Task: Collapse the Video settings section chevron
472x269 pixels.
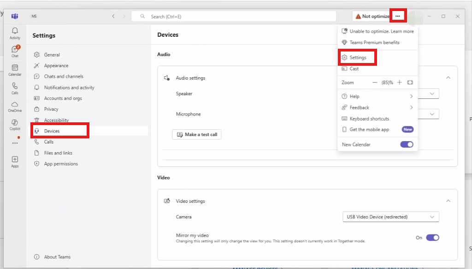Action: [448, 200]
